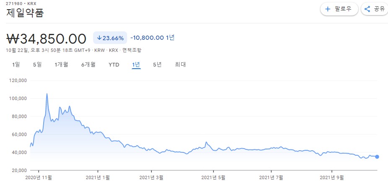Viewport: 388px width, 185px height.
Task: Click the 제일약품 stock title
Action: [x=25, y=13]
